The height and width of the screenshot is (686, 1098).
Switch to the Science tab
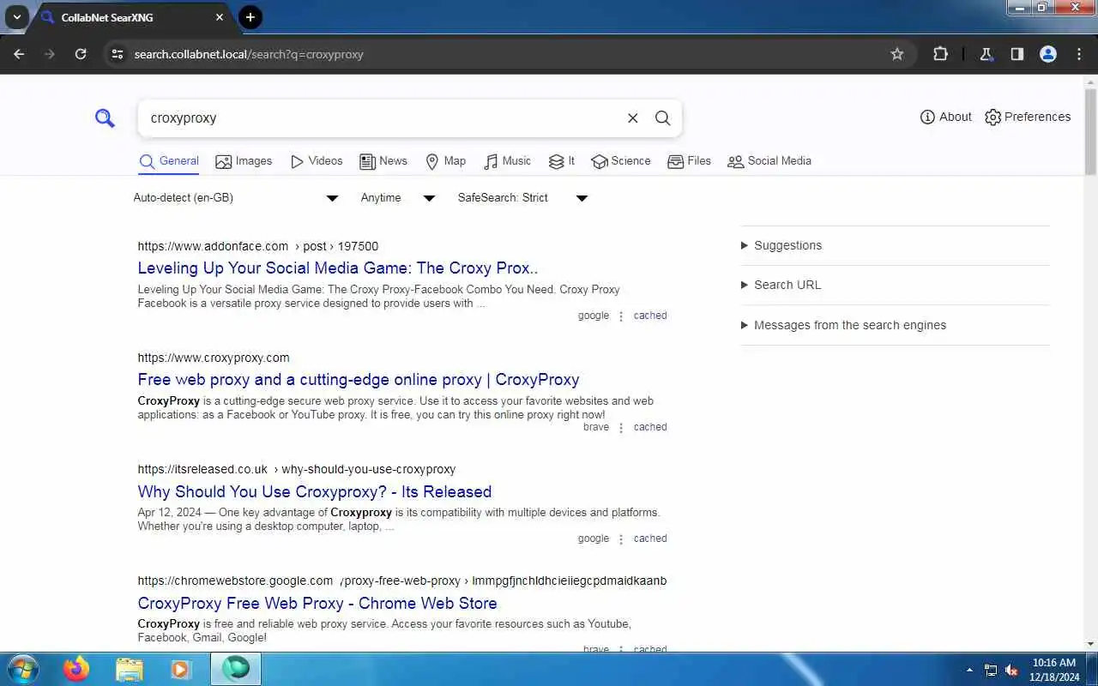pos(621,161)
